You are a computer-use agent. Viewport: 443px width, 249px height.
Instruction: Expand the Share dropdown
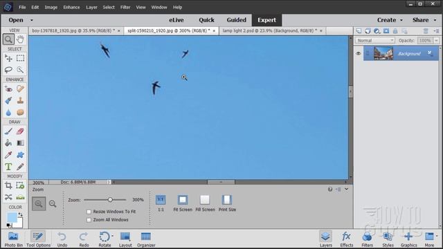click(x=435, y=20)
